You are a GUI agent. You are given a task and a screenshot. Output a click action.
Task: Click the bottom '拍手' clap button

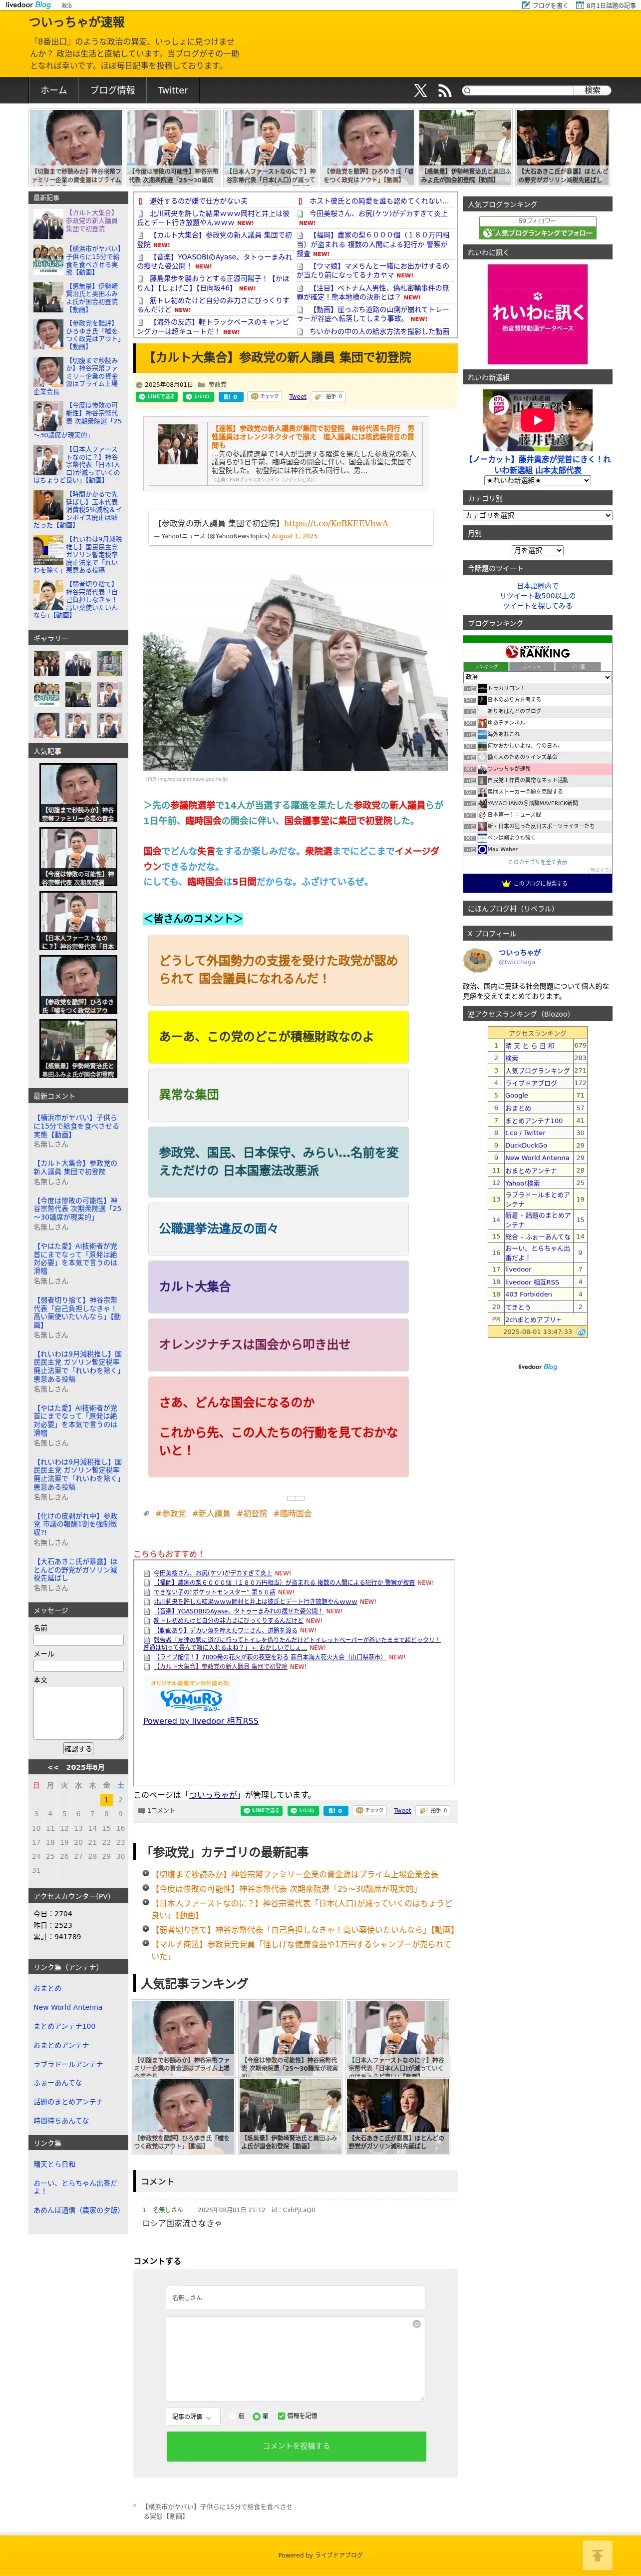(433, 1810)
